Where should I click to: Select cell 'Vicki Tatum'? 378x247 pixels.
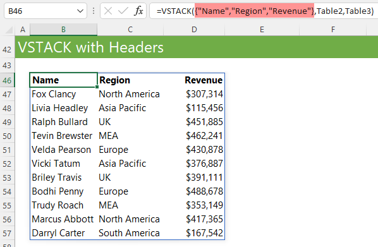[63, 164]
